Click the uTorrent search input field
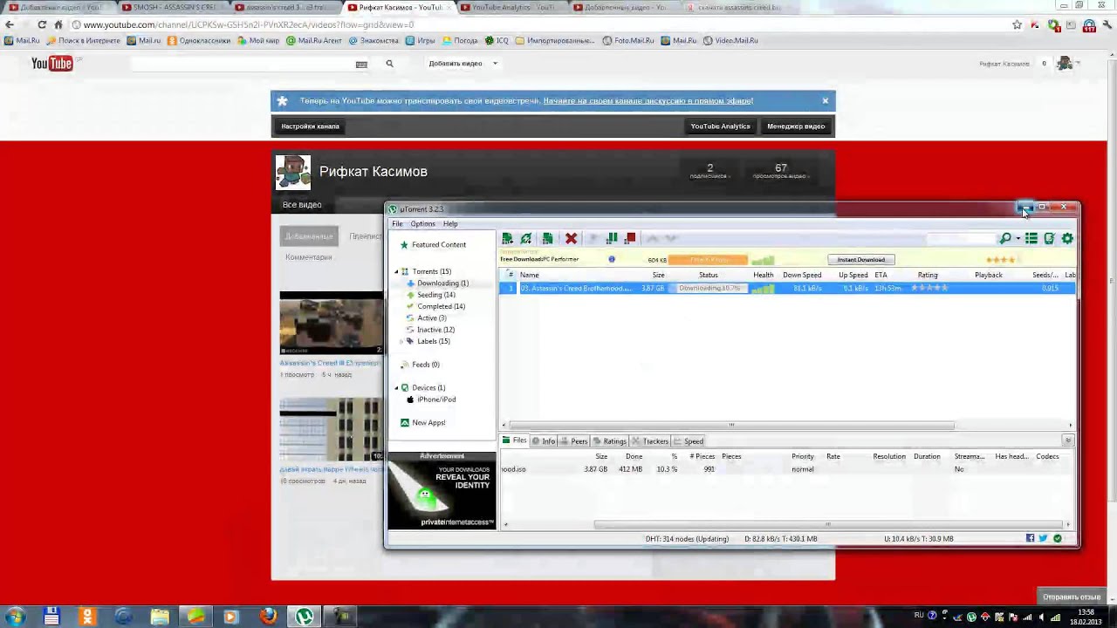Screen dimensions: 1117x628 click(x=961, y=238)
